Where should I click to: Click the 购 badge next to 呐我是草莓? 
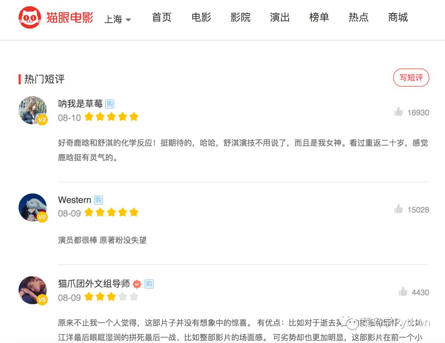point(110,104)
